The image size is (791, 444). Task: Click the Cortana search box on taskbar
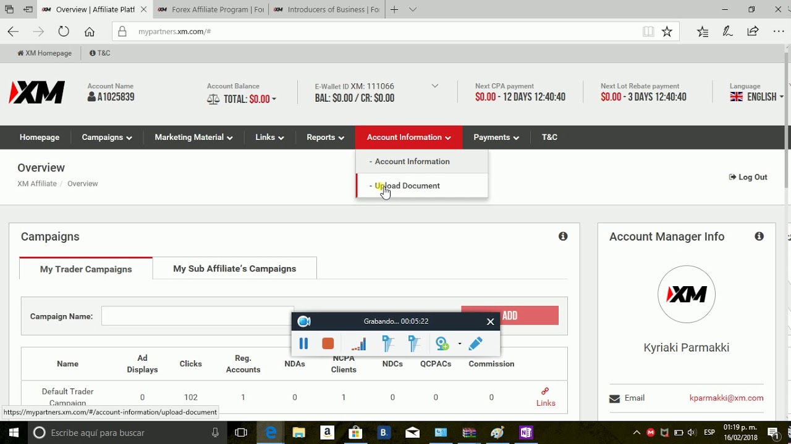(127, 432)
